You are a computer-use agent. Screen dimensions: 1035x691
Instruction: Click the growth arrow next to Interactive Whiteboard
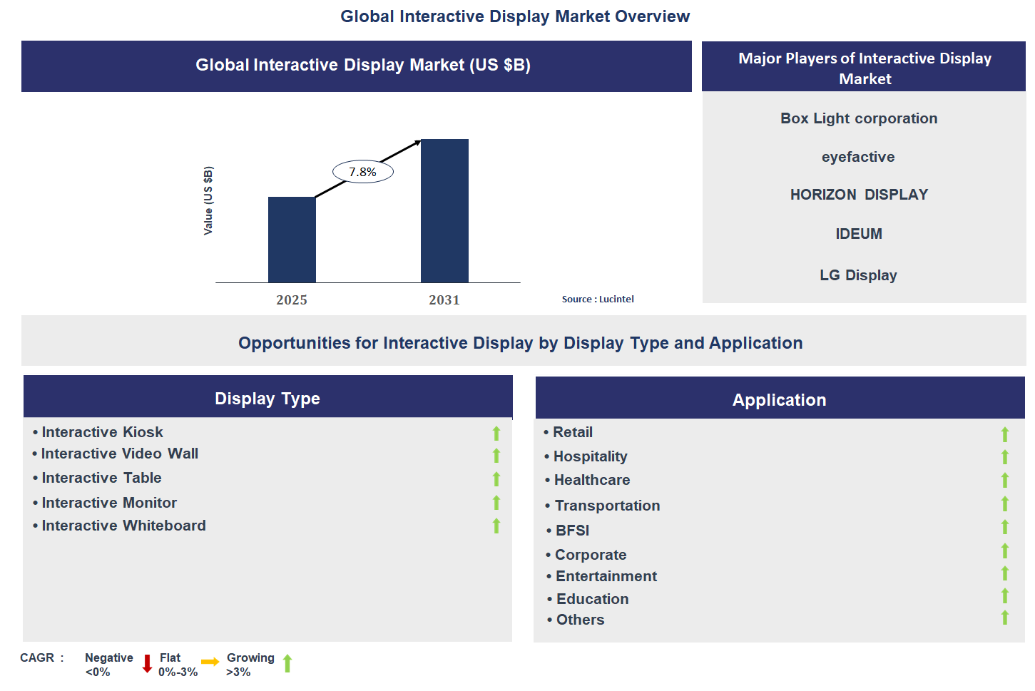point(496,526)
